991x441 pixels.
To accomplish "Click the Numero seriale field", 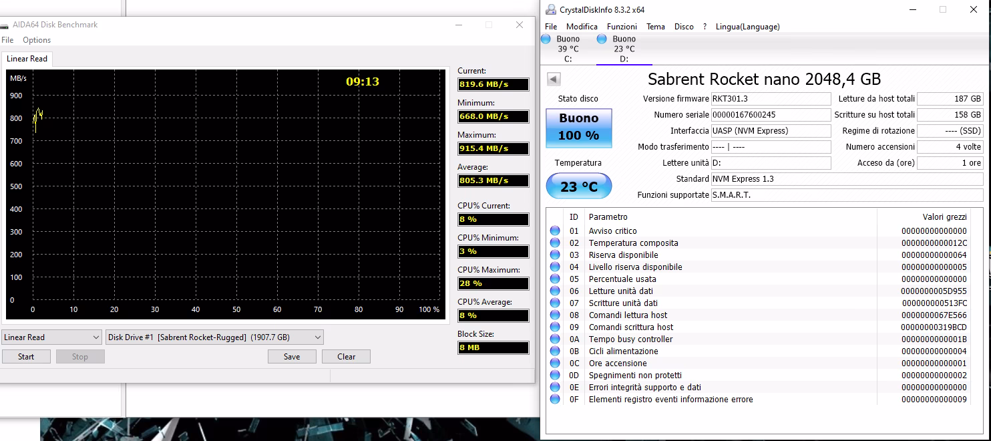I will click(x=771, y=115).
